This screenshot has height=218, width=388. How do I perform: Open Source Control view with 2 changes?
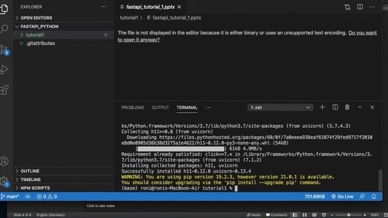coord(4,50)
